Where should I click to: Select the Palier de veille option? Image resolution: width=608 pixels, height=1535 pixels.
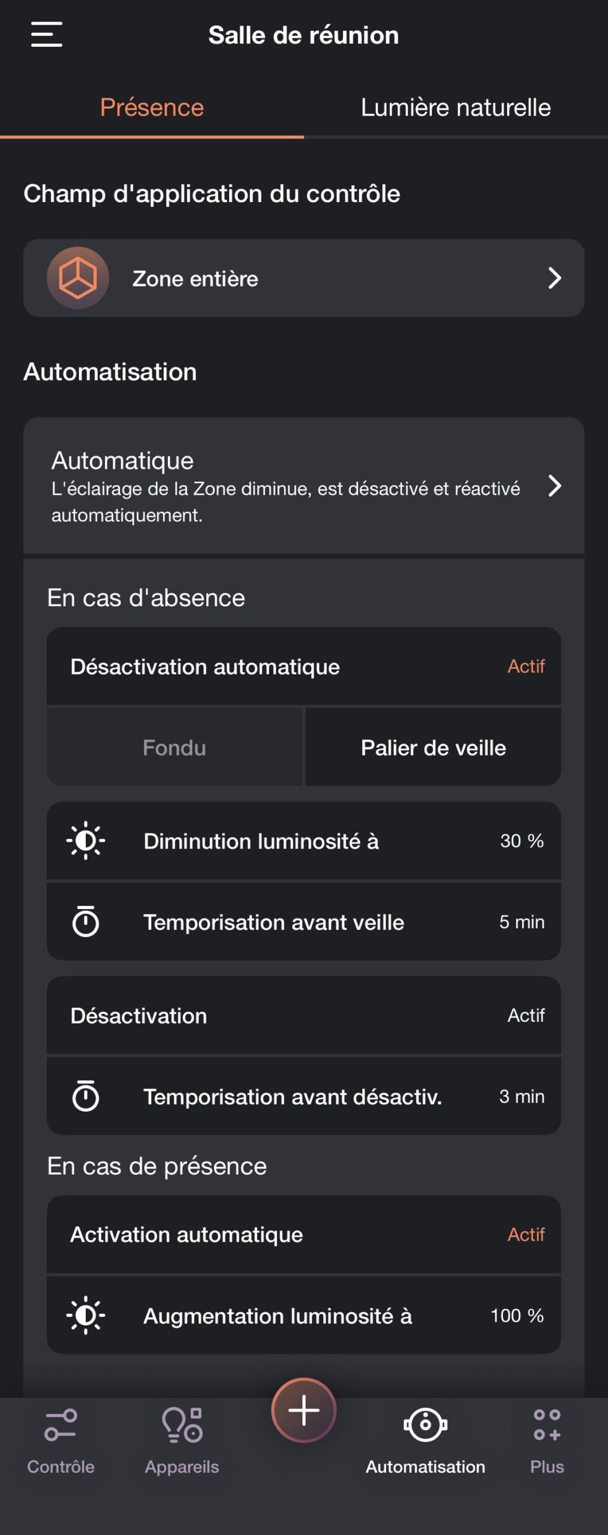[434, 748]
